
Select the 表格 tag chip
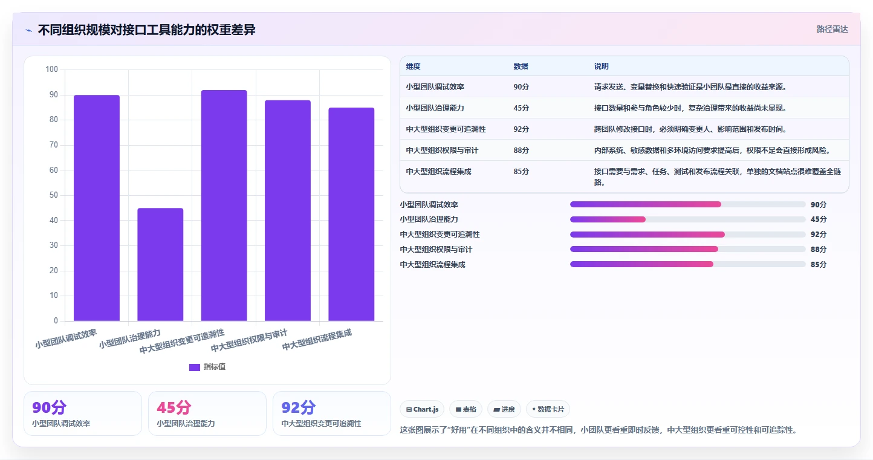[x=466, y=409]
